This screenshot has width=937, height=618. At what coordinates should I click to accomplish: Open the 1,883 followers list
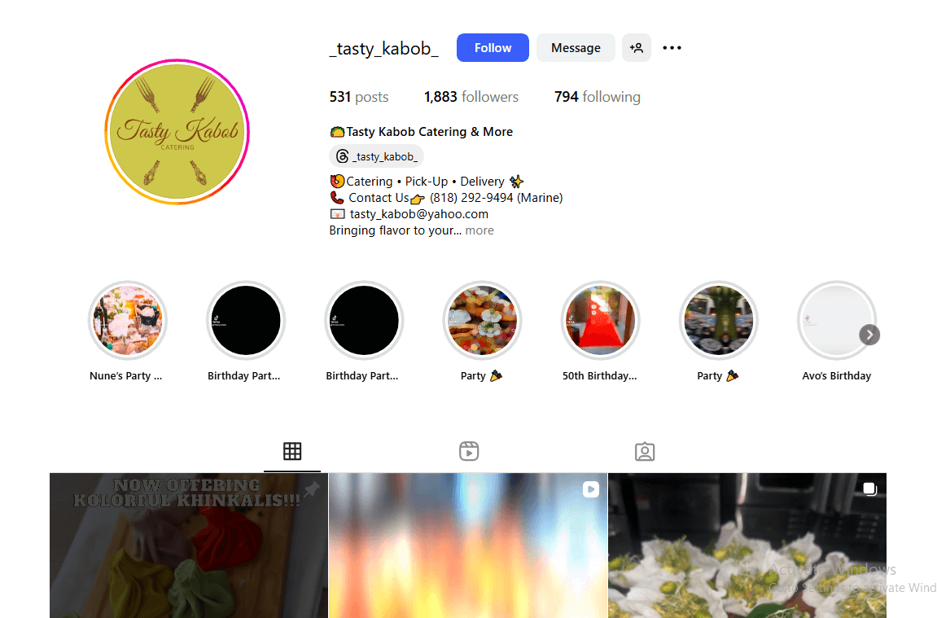471,97
